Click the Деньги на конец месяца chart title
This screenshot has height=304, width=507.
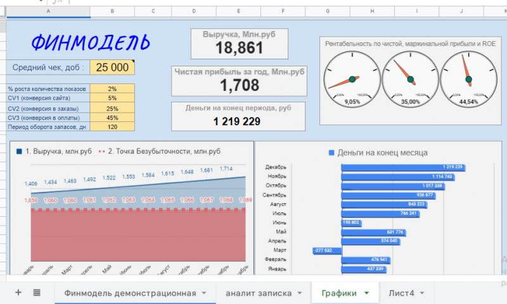[x=383, y=152]
